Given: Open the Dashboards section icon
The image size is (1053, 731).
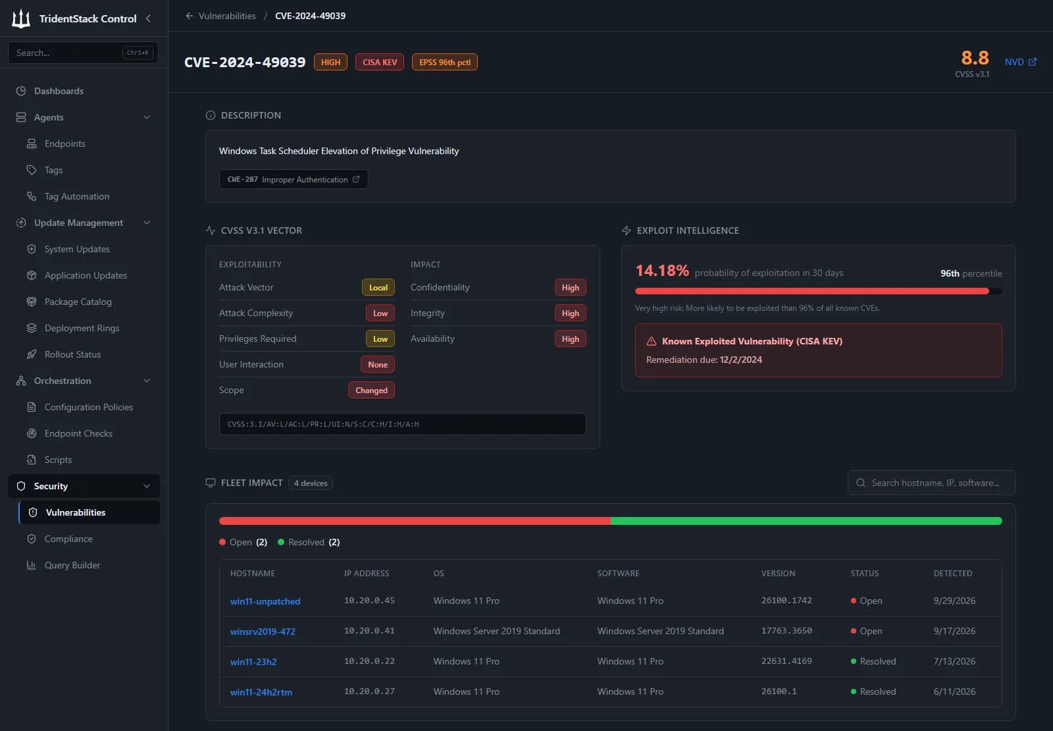Looking at the screenshot, I should [21, 91].
